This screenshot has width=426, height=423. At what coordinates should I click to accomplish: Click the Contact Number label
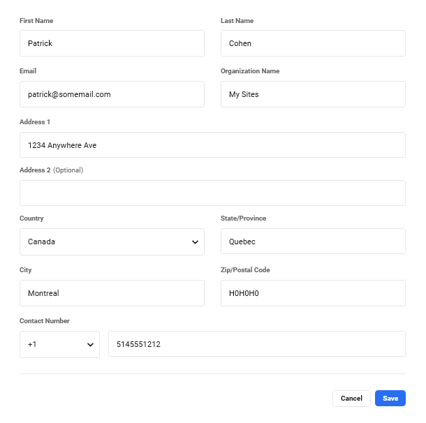tap(45, 321)
